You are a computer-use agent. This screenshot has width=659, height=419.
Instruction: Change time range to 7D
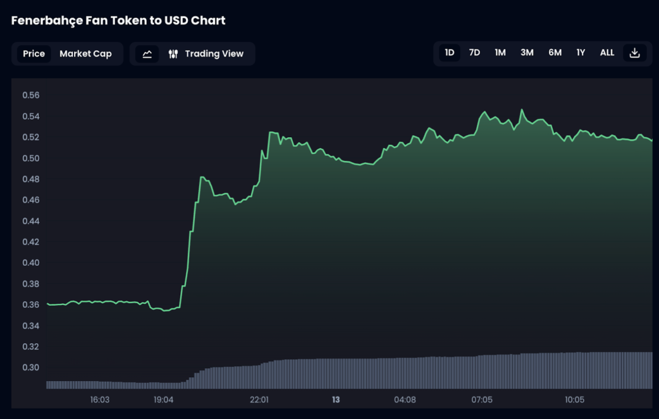[474, 53]
